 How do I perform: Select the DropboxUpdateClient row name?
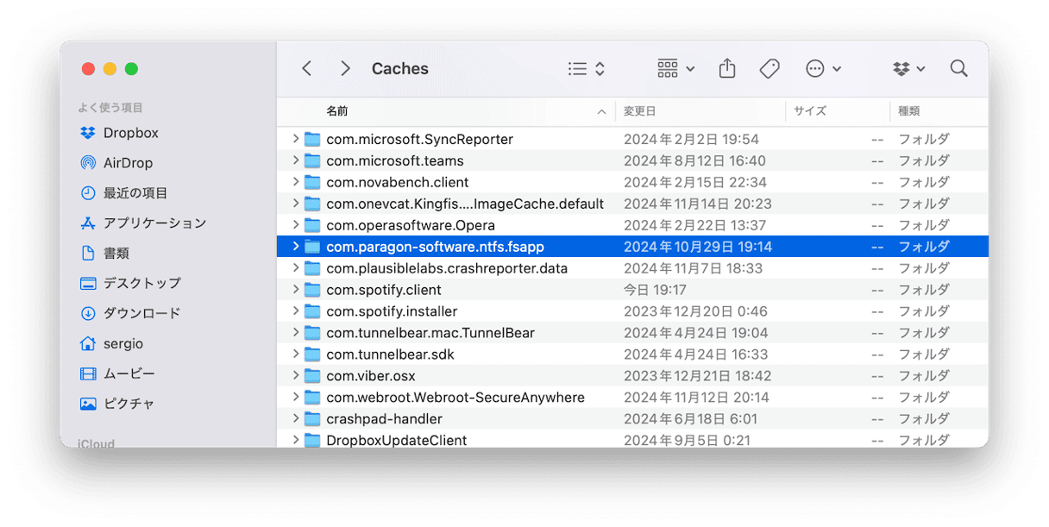coord(397,440)
